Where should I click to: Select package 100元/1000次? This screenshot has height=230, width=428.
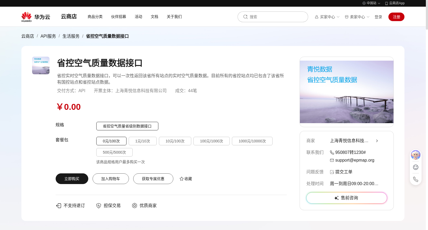[x=212, y=141]
